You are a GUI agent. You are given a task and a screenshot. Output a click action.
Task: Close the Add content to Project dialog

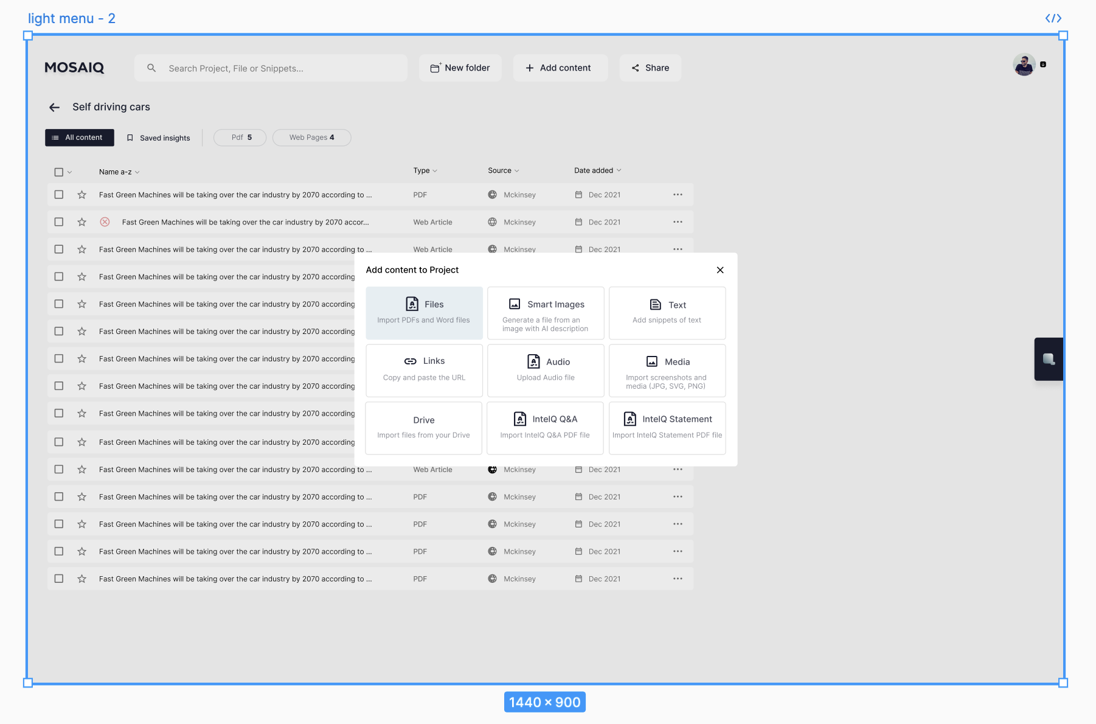coord(720,270)
